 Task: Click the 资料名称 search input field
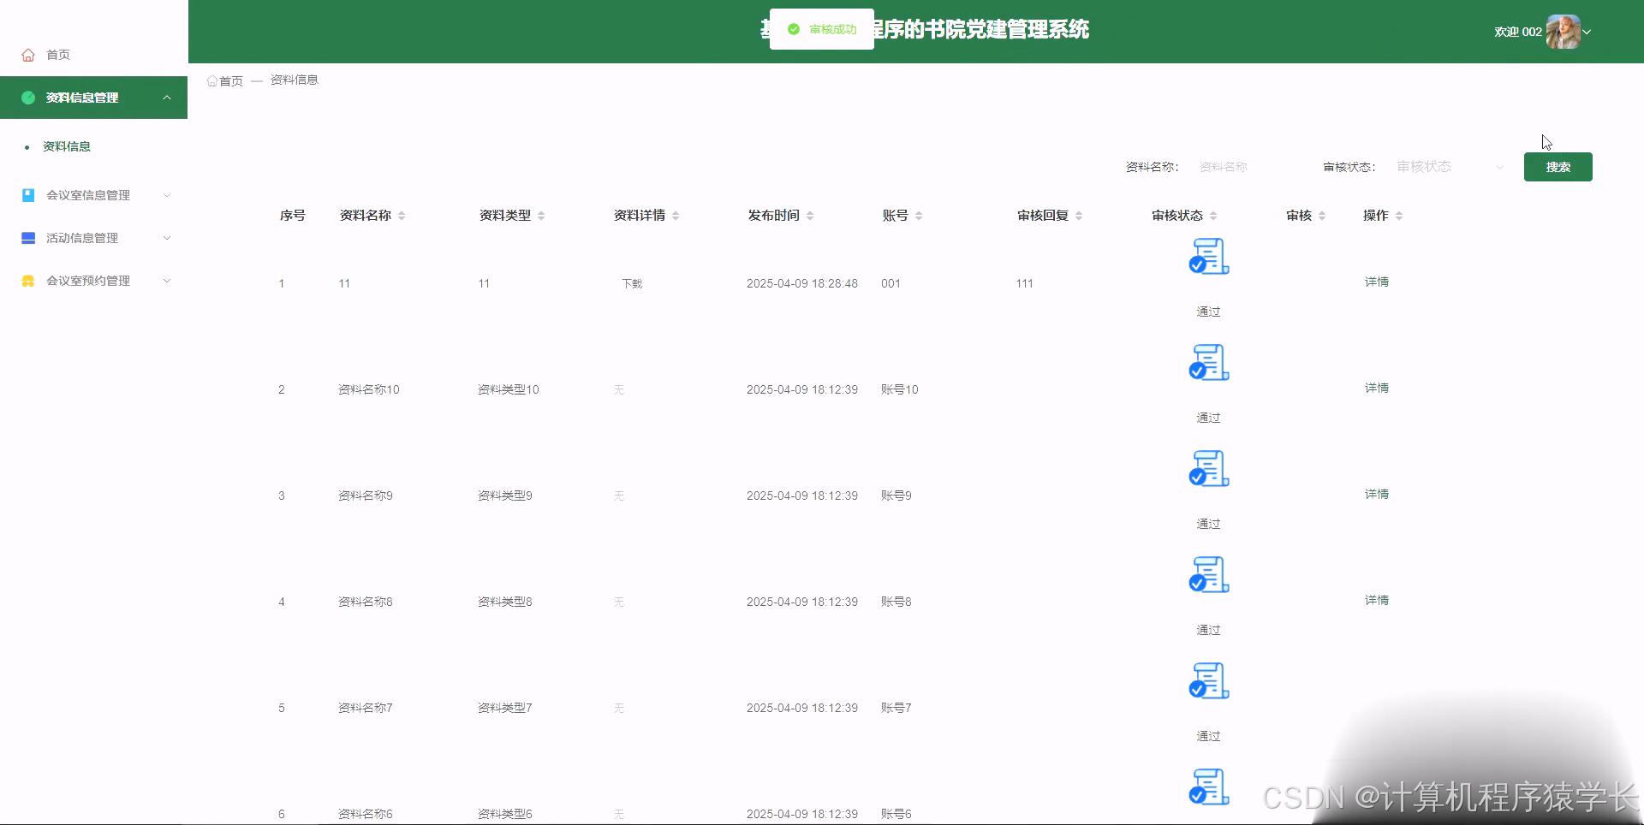coord(1223,167)
